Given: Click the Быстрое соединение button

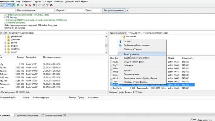Looking at the screenshot, I should (x=114, y=10).
